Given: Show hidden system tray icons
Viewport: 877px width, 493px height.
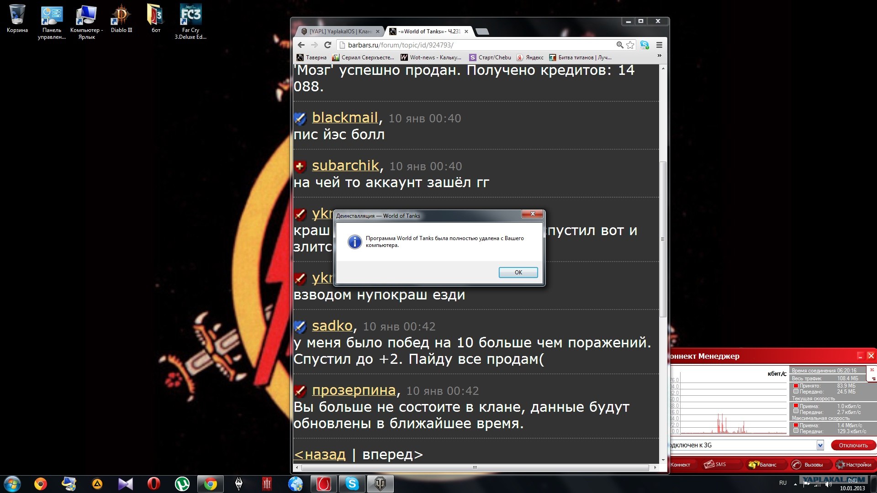Looking at the screenshot, I should pos(795,483).
